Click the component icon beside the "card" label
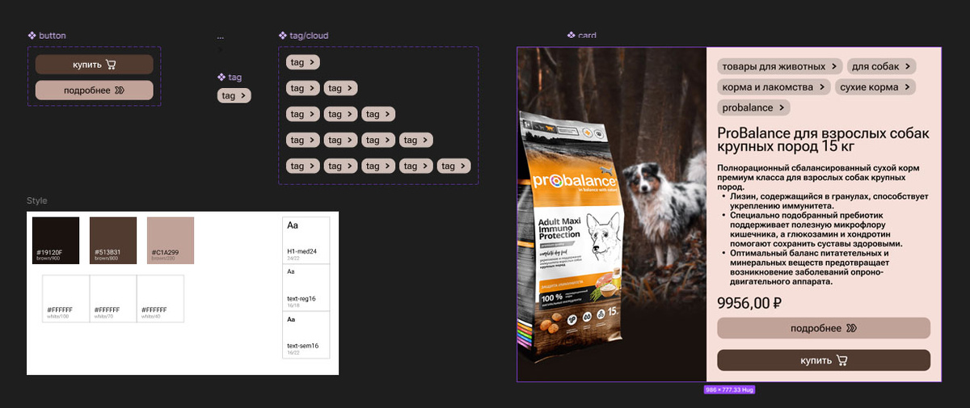 [571, 36]
